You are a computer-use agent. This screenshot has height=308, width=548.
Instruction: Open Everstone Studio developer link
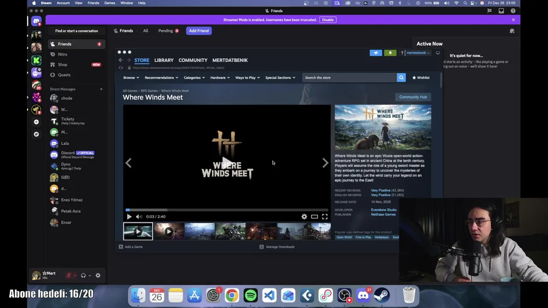point(384,210)
